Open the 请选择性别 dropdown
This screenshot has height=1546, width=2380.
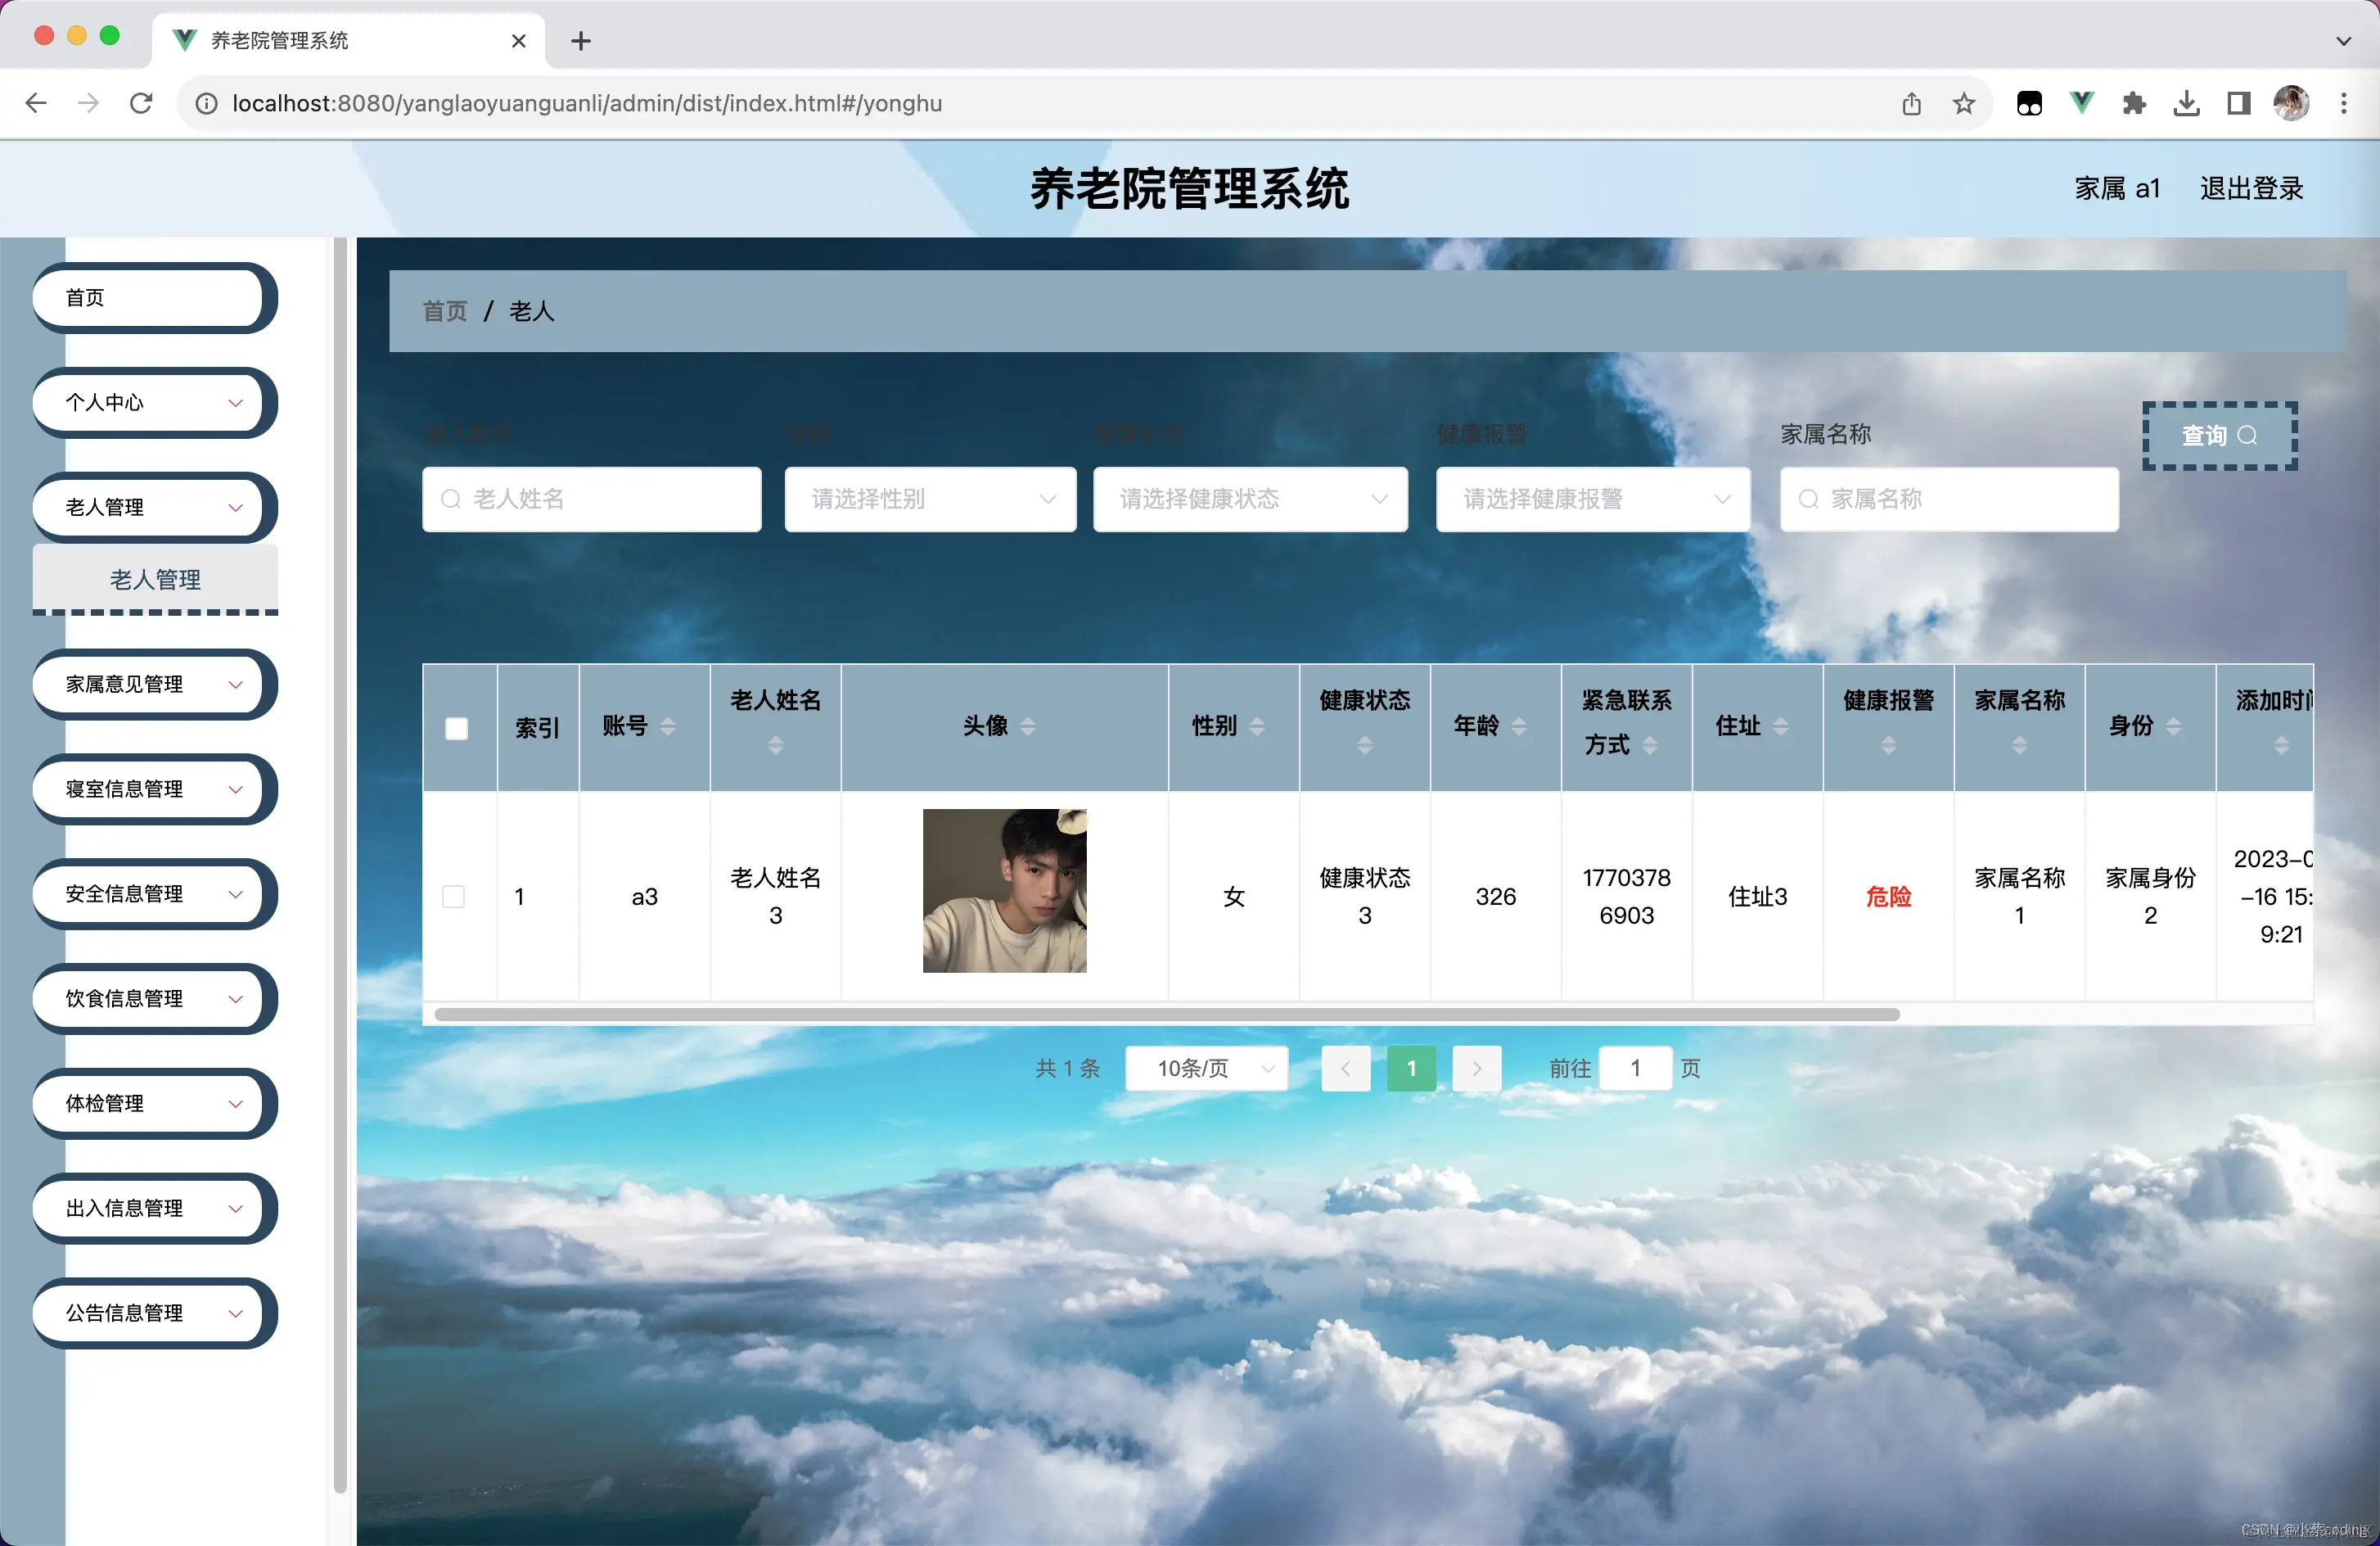click(x=929, y=500)
